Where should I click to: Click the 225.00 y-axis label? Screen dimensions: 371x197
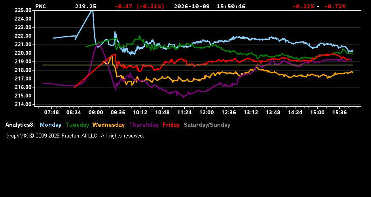[x=23, y=10]
